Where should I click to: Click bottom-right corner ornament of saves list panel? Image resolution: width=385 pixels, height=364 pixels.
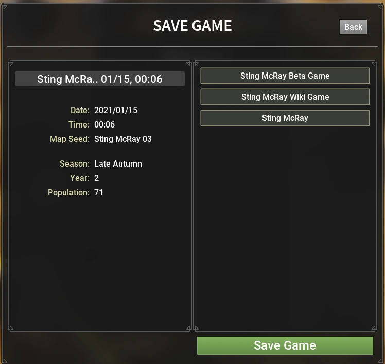pos(374,328)
